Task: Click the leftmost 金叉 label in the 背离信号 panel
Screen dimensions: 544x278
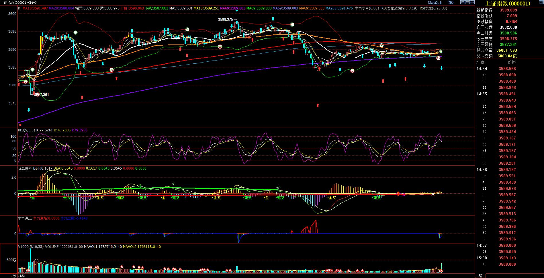Action: pyautogui.click(x=100, y=198)
